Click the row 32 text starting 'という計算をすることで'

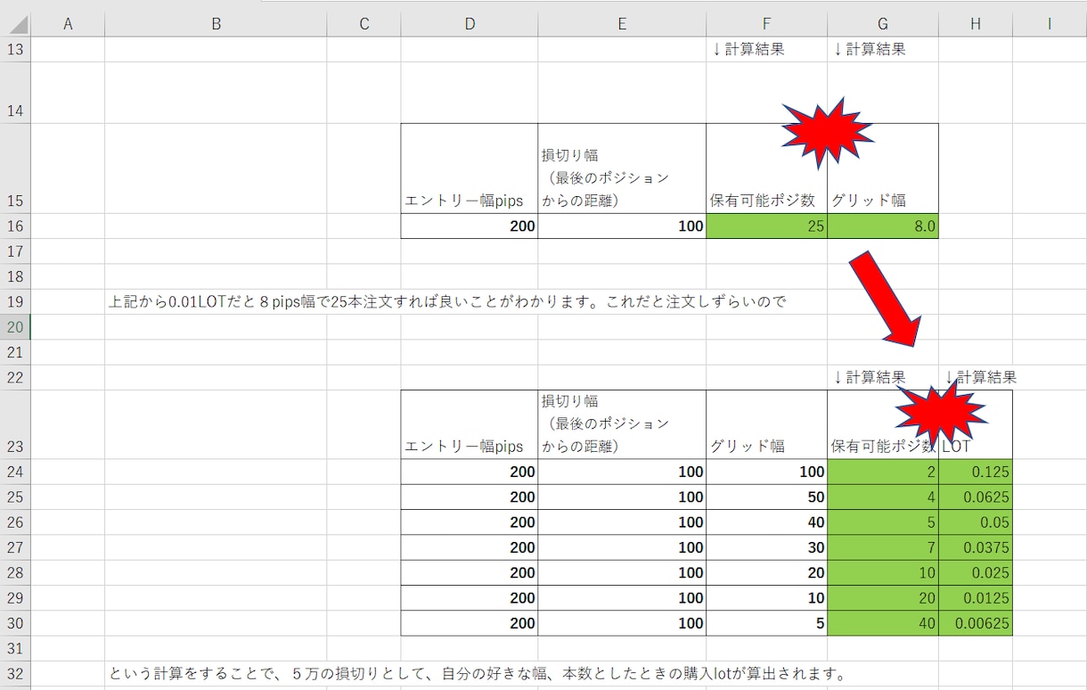pyautogui.click(x=477, y=673)
